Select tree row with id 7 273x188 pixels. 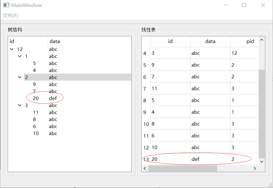[70, 91]
